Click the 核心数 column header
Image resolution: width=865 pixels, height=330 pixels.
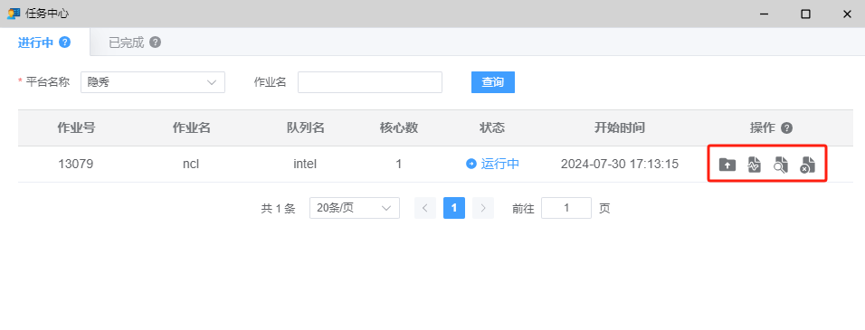399,127
